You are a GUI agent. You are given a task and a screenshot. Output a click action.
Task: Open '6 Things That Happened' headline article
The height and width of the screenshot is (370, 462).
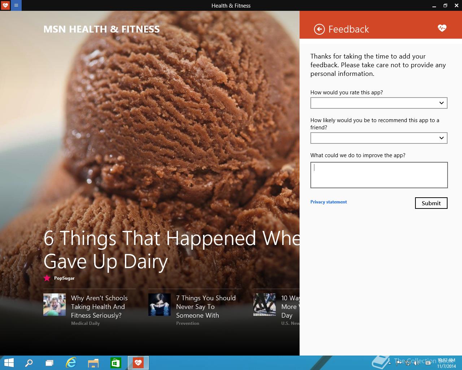pyautogui.click(x=171, y=250)
